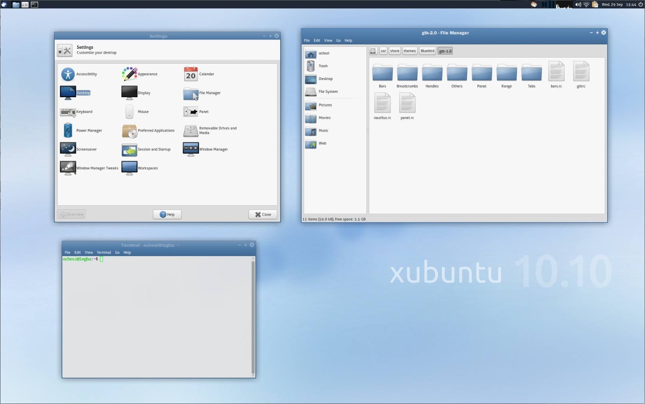Open Screensaver settings
This screenshot has height=404, width=645.
(x=86, y=149)
